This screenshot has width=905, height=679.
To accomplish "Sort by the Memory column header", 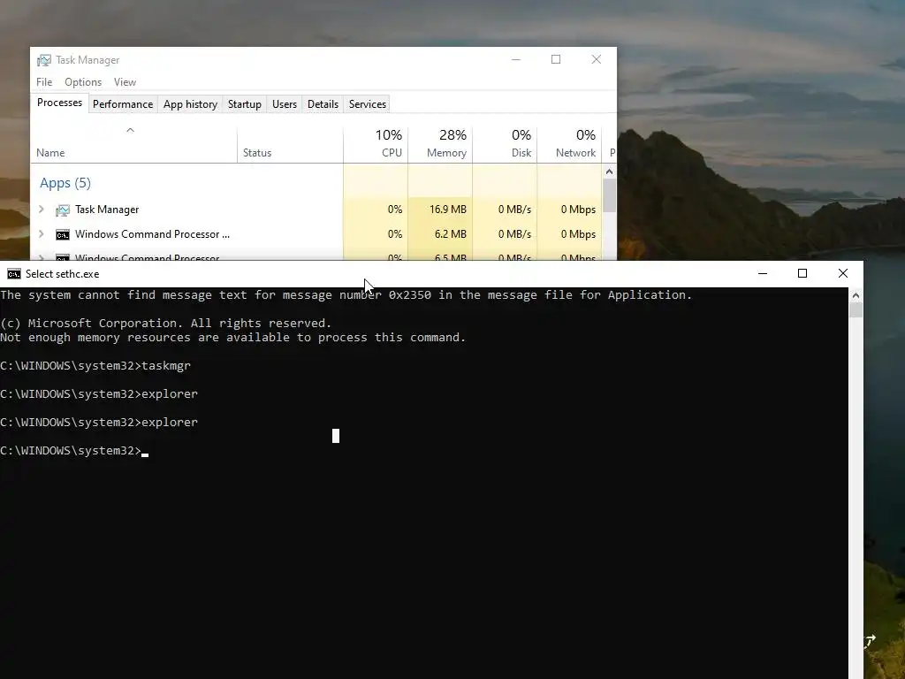I will [x=440, y=144].
